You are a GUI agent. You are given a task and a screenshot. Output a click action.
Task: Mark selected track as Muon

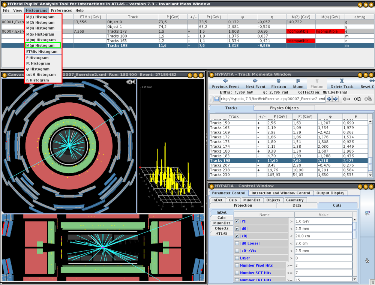[298, 83]
